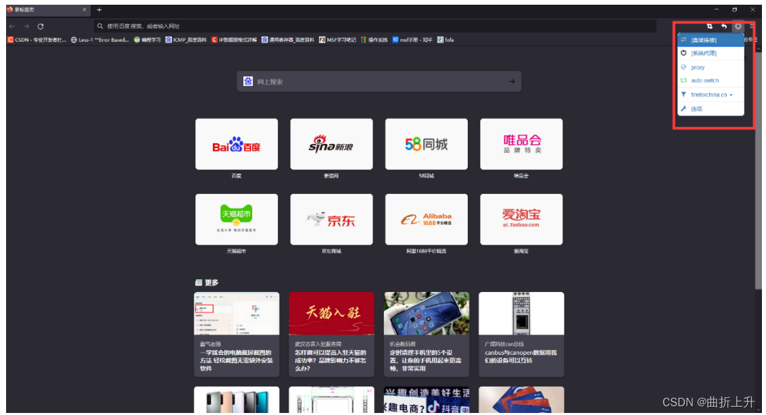
Task: Open the 天猫入驻 article card
Action: 331,335
